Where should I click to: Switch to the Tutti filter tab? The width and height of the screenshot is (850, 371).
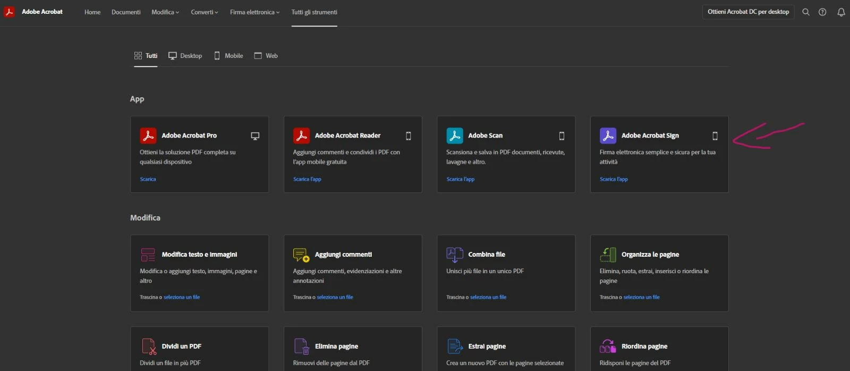click(146, 56)
